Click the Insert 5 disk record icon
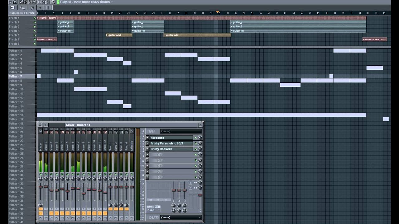 [67, 218]
